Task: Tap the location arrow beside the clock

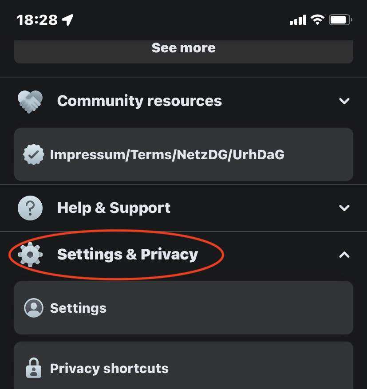Action: click(x=67, y=20)
